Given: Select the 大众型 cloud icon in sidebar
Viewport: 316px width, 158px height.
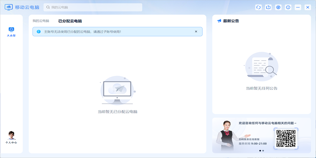Looking at the screenshot, I should [x=11, y=30].
